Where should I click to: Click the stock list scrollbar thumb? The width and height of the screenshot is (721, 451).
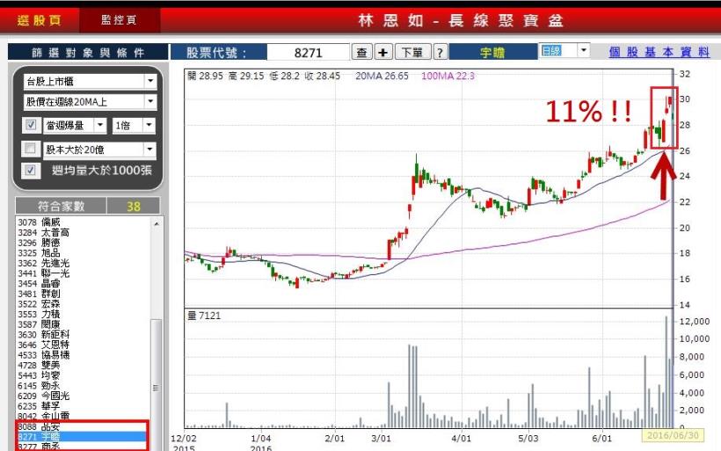157,387
